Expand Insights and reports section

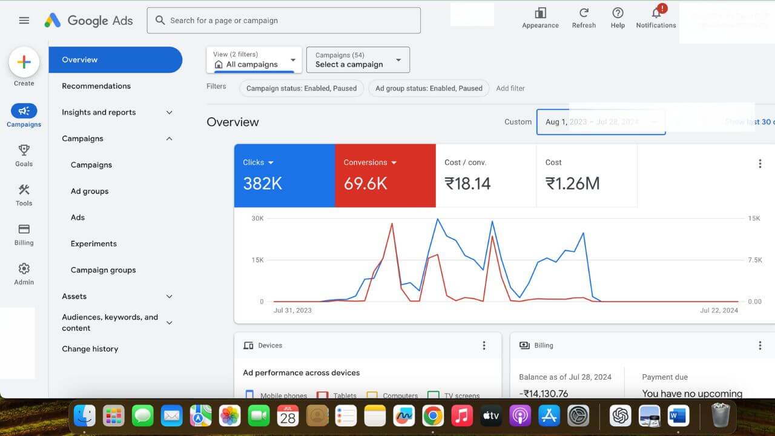(x=170, y=112)
